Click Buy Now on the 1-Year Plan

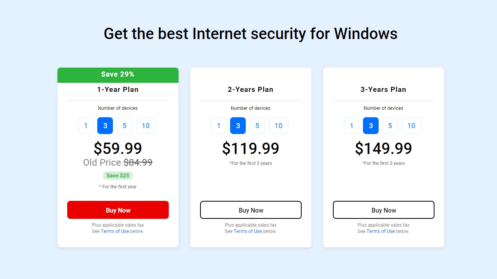(x=118, y=210)
